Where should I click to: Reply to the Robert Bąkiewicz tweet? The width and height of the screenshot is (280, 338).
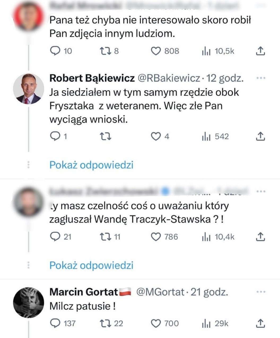[x=55, y=137]
